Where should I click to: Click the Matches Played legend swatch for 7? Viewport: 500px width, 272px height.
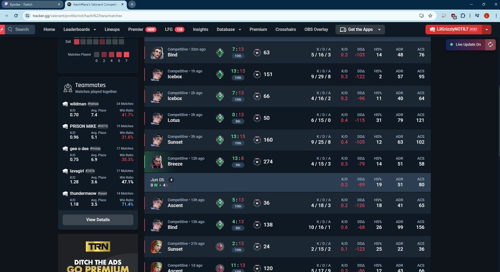[127, 55]
